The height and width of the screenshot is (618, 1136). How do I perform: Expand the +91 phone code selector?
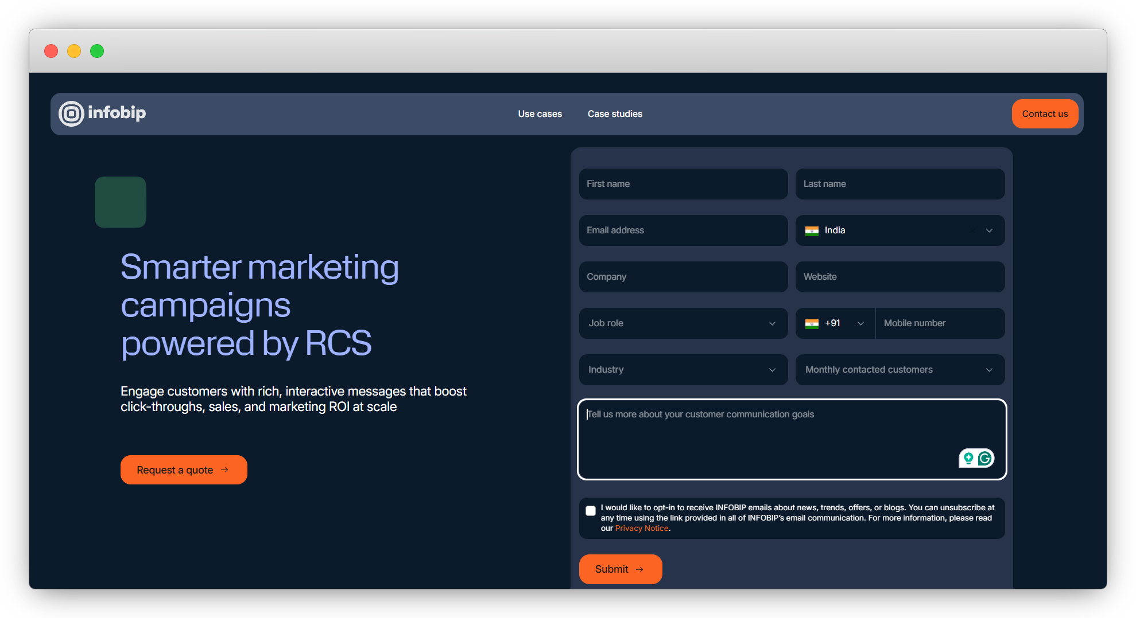click(x=835, y=323)
